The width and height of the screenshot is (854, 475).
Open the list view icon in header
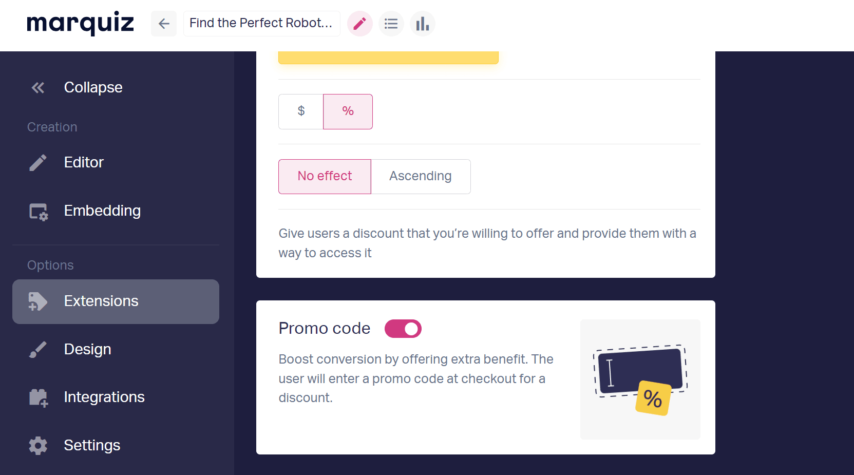pos(391,24)
